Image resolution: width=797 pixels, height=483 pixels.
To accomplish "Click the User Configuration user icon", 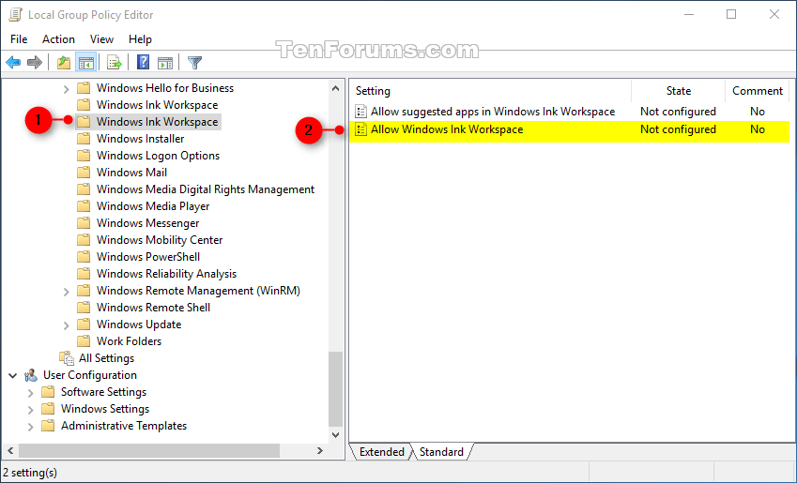I will 31,375.
